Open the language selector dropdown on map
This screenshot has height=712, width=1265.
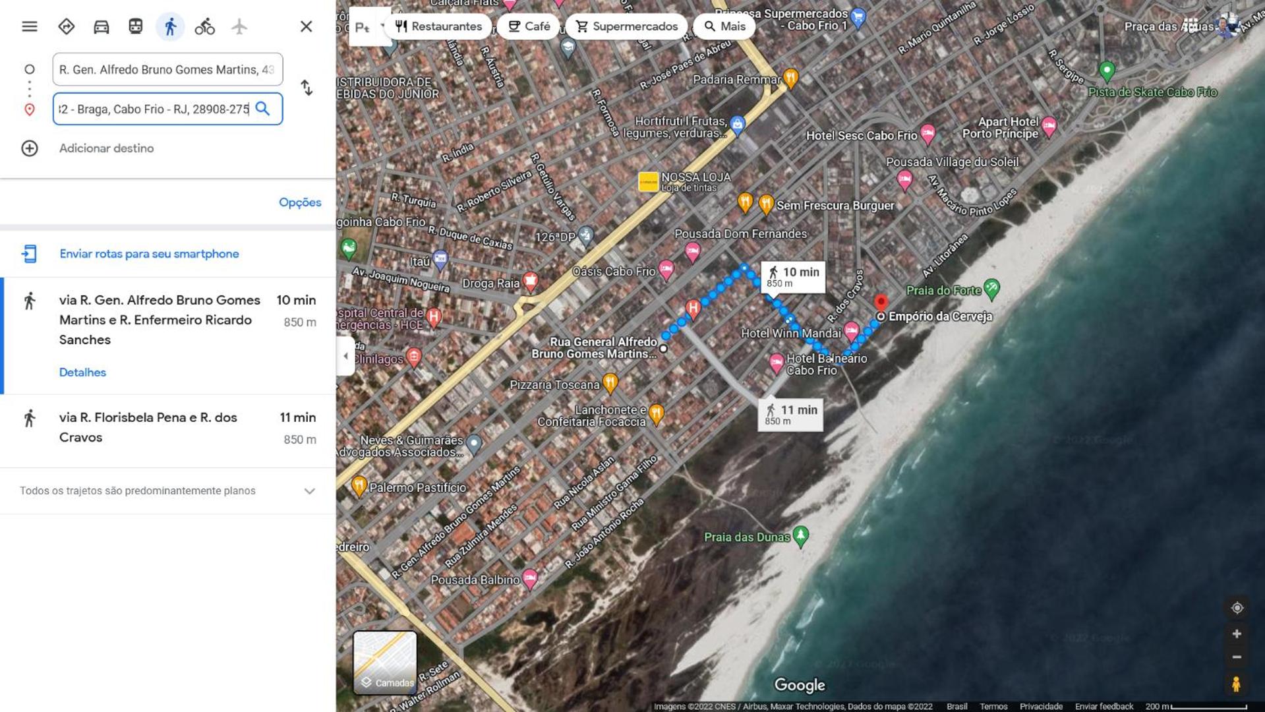pyautogui.click(x=370, y=26)
